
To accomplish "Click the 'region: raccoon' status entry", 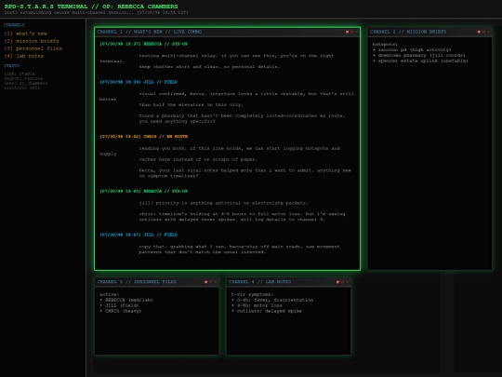I will [23, 78].
